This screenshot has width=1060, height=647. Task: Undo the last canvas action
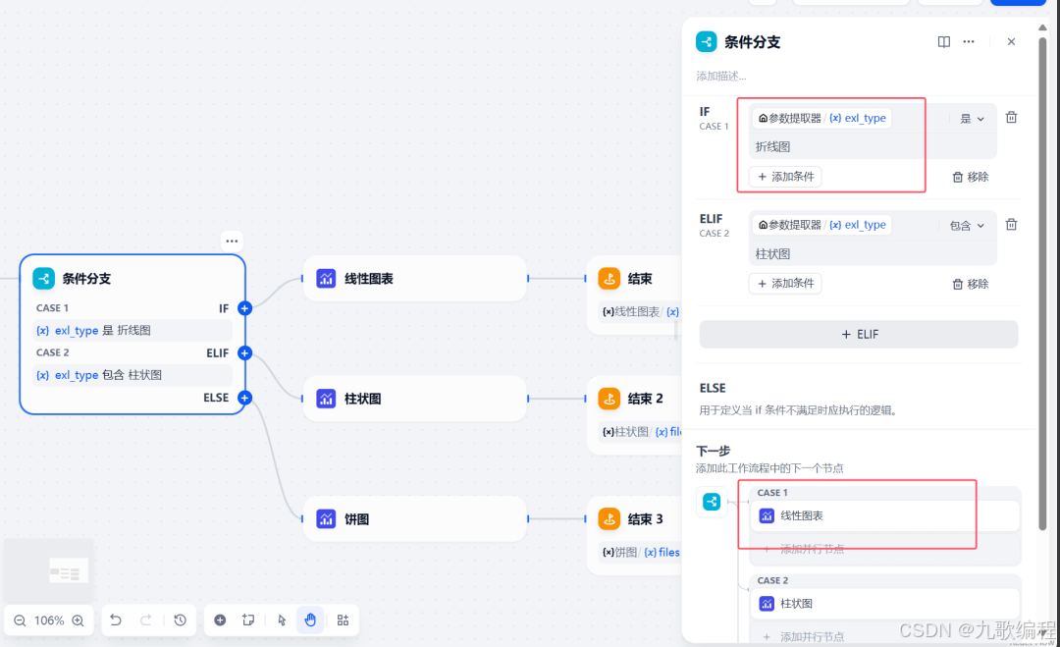click(116, 620)
